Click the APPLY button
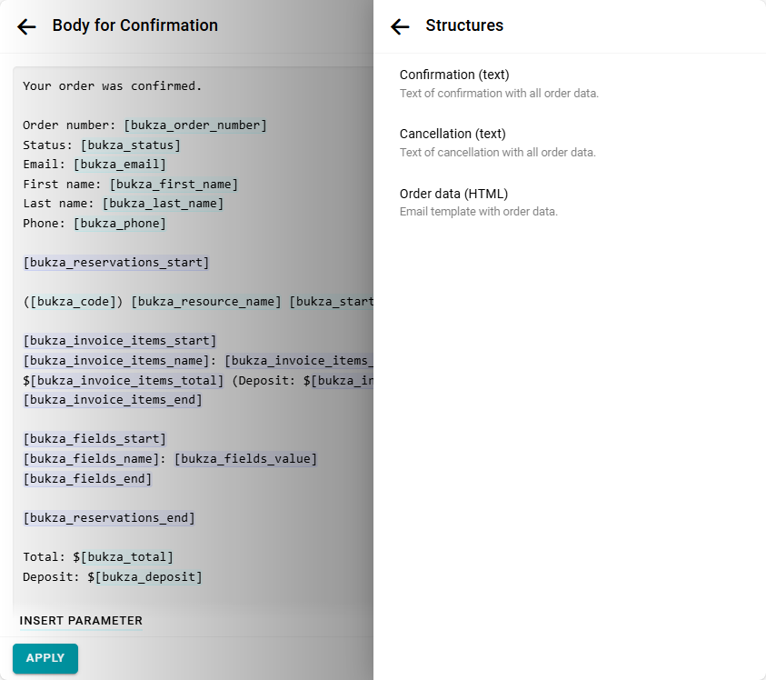766x680 pixels. pyautogui.click(x=45, y=658)
